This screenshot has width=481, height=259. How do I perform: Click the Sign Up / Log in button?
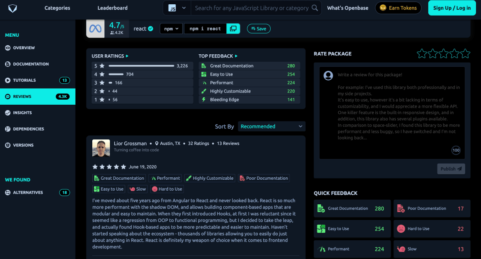452,8
